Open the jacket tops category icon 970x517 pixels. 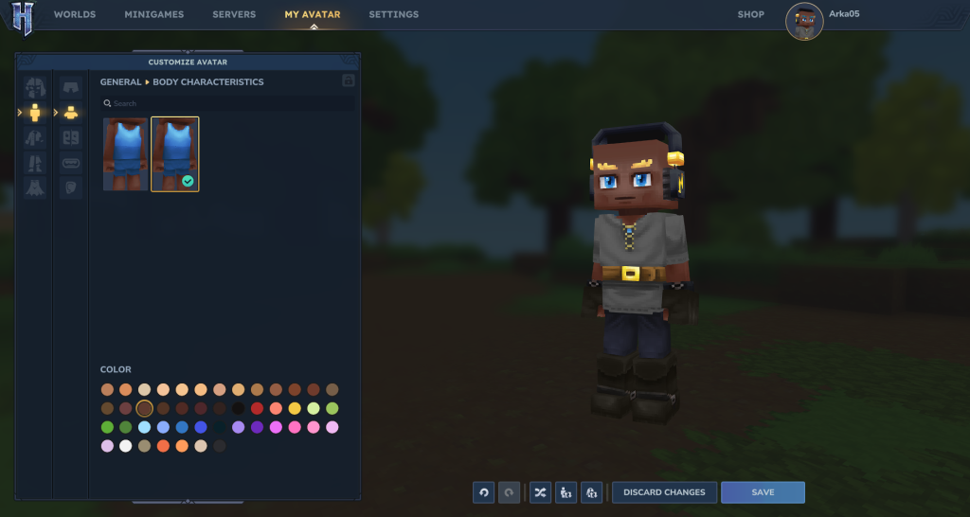click(x=35, y=137)
